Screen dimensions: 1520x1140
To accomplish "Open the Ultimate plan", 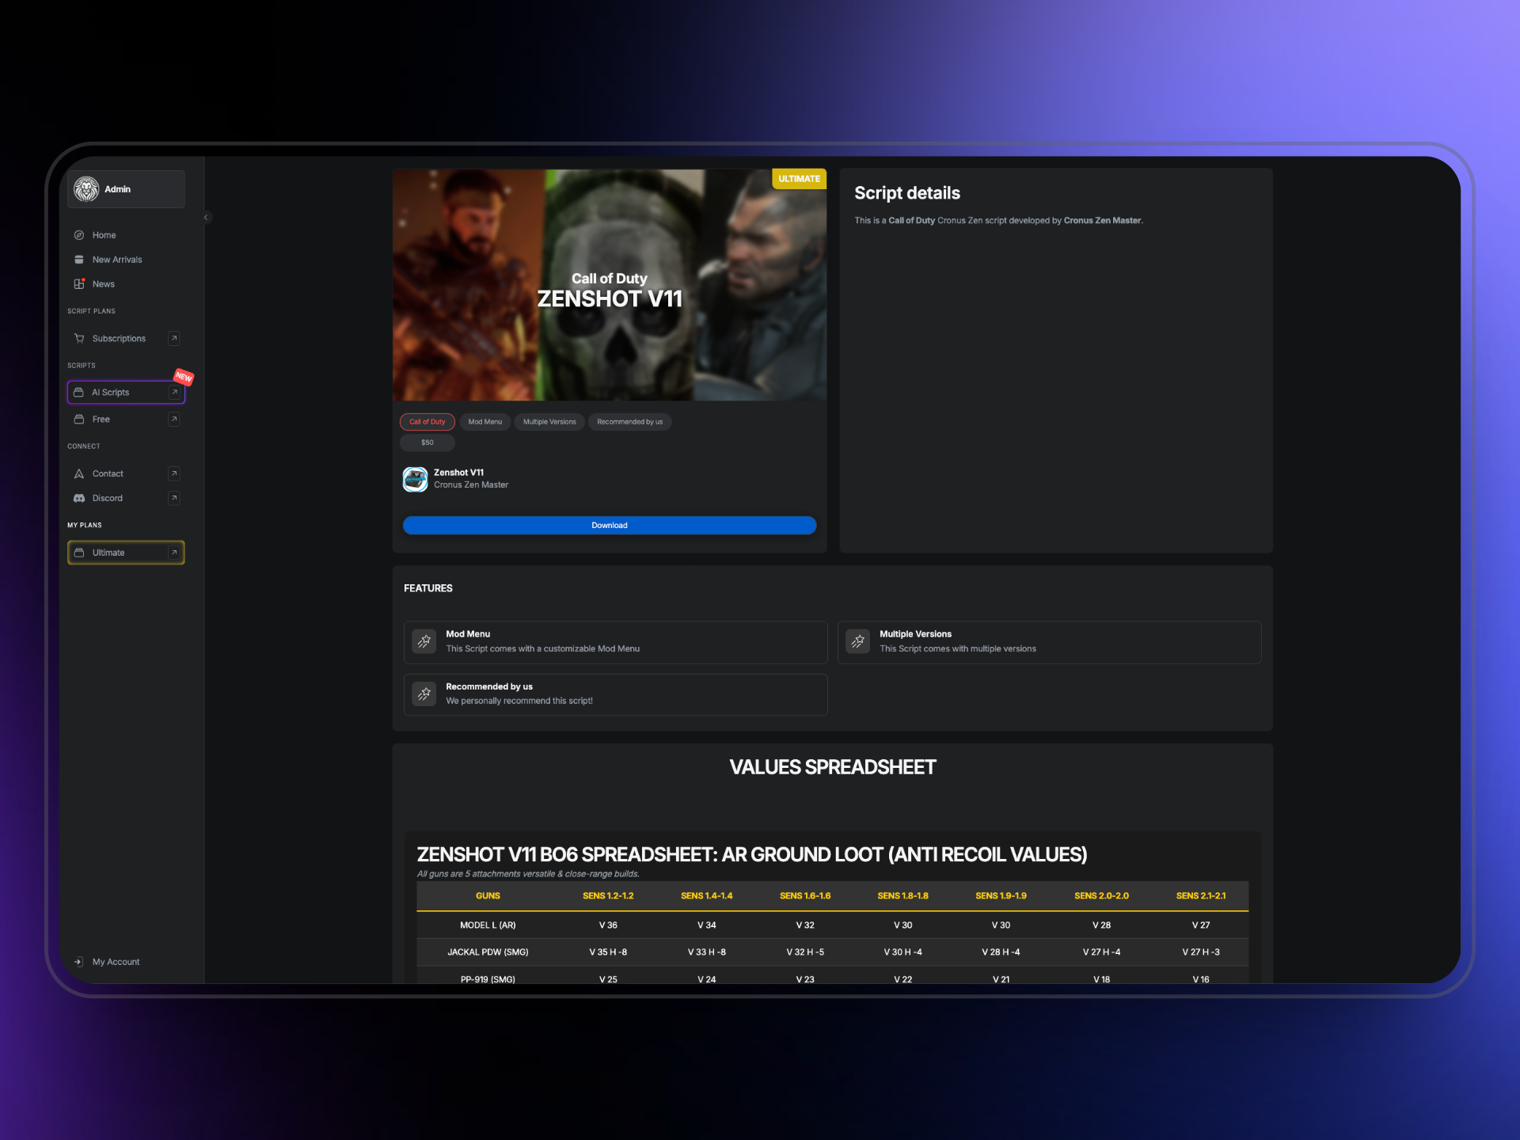I will point(126,553).
